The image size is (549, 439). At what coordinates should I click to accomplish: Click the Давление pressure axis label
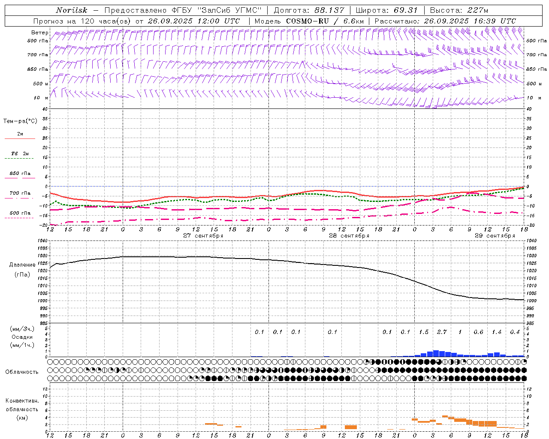pyautogui.click(x=22, y=265)
